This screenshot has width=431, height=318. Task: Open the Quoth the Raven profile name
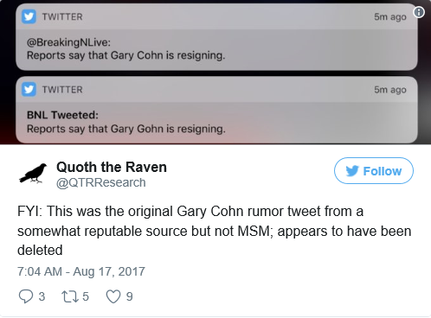[x=112, y=167]
